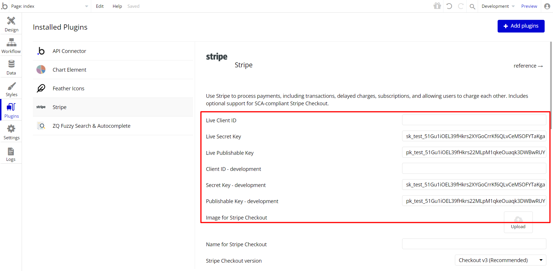Select API Connector in plugin list

113,51
